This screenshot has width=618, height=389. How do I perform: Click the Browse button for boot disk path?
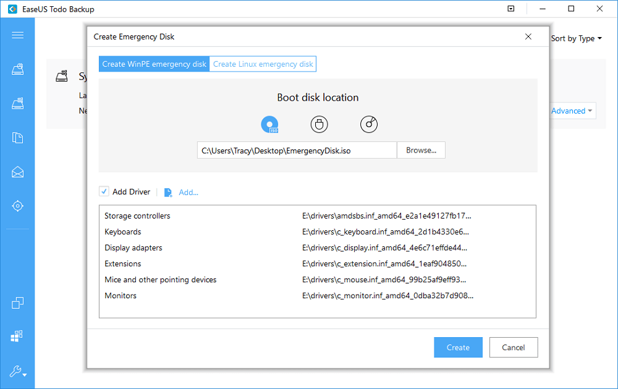421,150
